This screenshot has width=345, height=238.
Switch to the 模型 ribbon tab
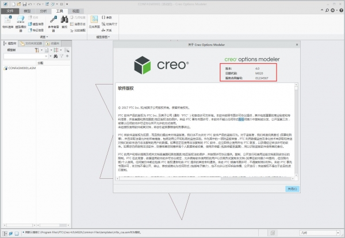click(x=27, y=11)
